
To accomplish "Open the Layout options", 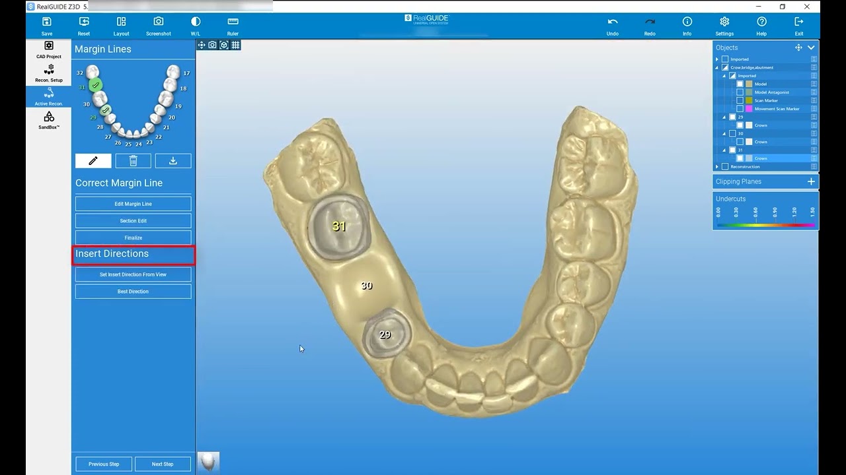I will coord(121,22).
